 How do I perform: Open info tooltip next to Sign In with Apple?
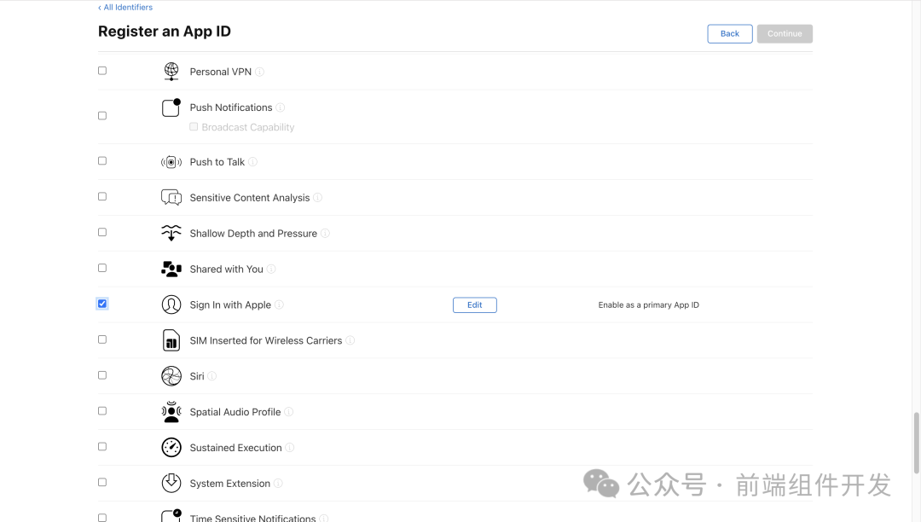(x=279, y=304)
